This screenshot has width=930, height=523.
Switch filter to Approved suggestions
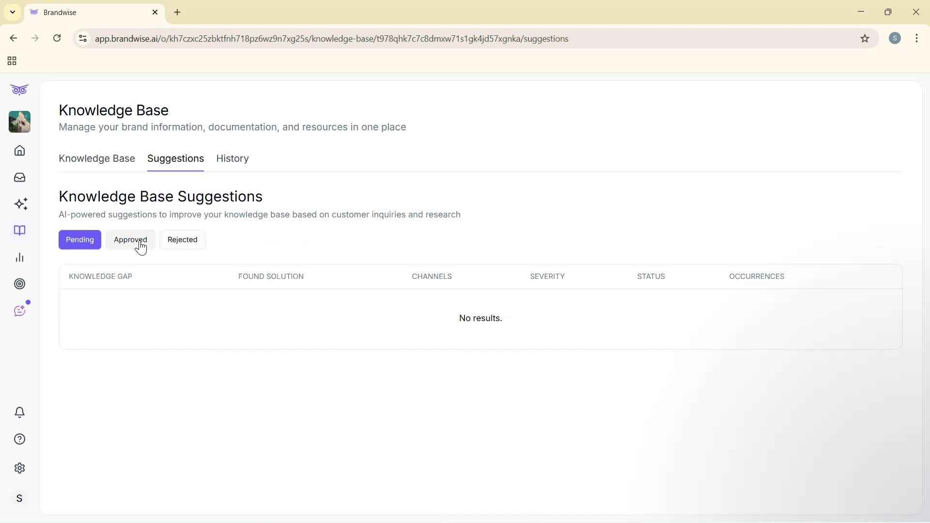pos(130,239)
